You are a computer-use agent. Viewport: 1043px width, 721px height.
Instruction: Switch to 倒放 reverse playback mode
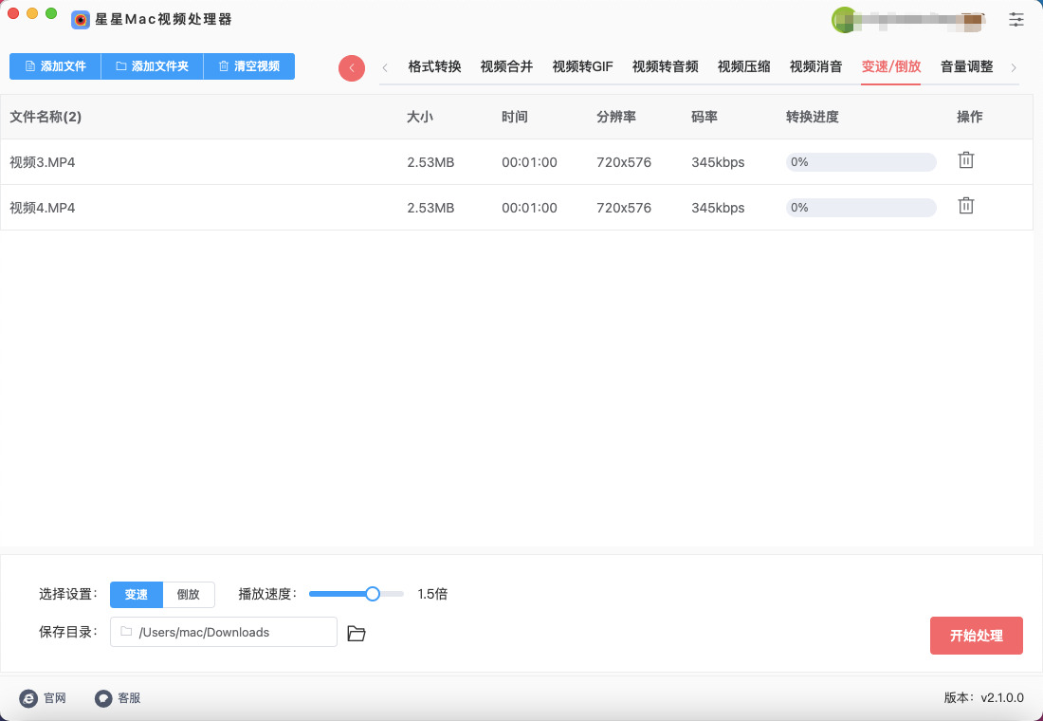[x=189, y=595]
